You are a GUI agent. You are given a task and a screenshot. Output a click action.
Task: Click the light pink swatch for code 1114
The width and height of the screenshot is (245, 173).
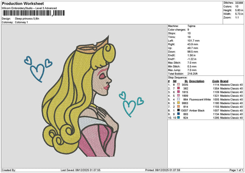coord(178,84)
